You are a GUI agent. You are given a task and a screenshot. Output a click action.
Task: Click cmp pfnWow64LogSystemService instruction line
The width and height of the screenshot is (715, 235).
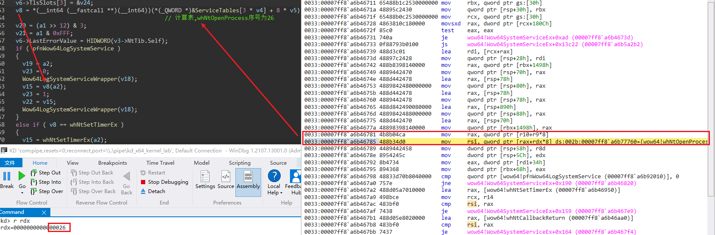tap(491, 177)
